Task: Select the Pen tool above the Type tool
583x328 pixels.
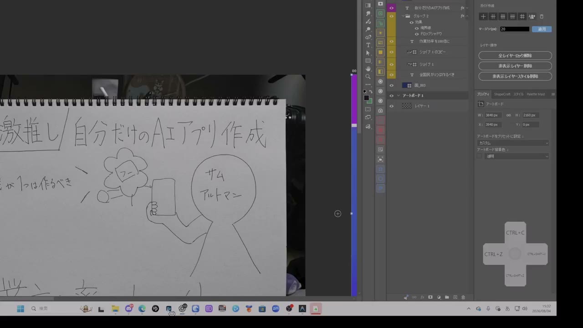Action: click(368, 37)
